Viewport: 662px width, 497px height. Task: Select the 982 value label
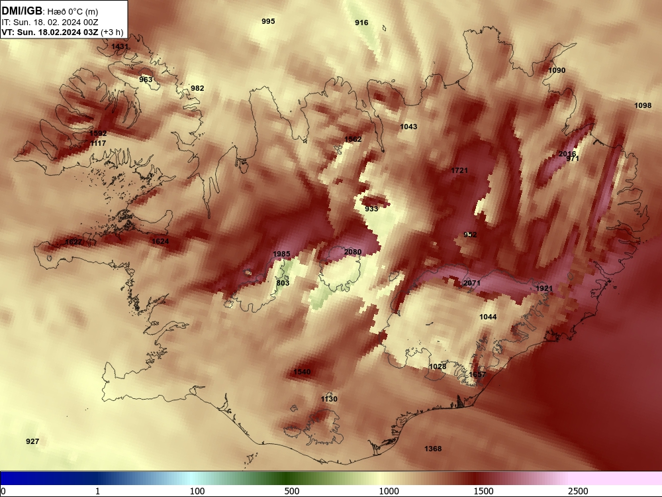(197, 88)
